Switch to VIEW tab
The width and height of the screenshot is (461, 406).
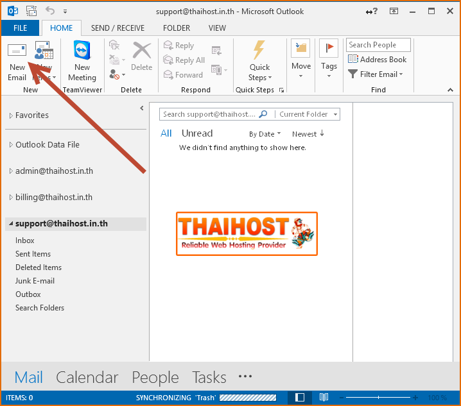217,28
